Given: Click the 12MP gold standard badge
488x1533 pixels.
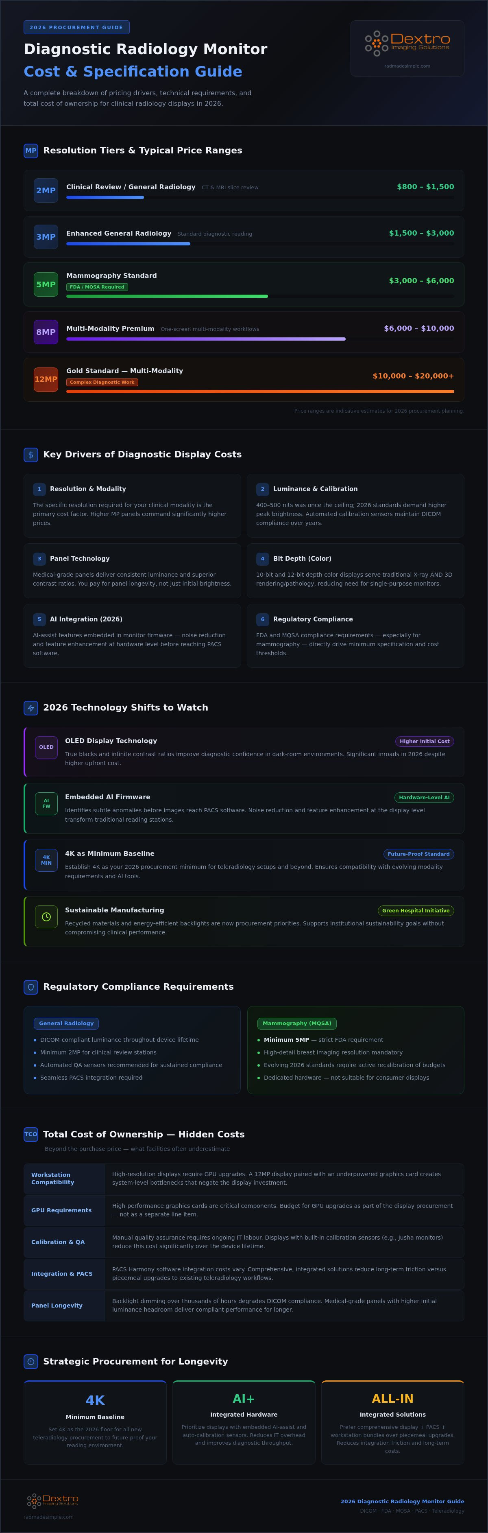Looking at the screenshot, I should (x=46, y=380).
